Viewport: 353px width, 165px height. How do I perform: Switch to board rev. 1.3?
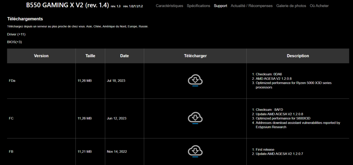point(116,6)
